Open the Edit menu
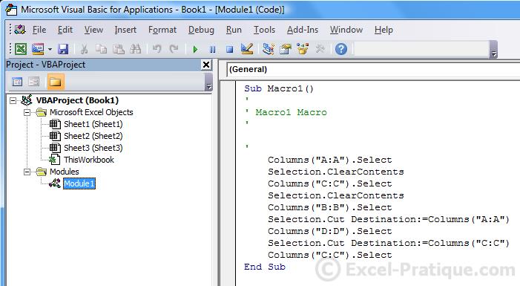The height and width of the screenshot is (286, 520). (65, 30)
